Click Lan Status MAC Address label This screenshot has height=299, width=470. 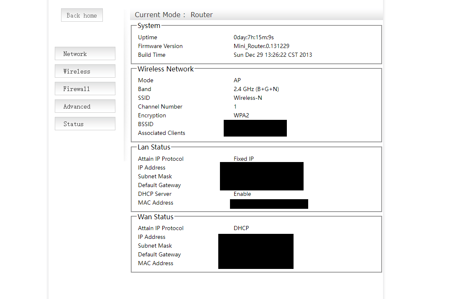pyautogui.click(x=156, y=203)
